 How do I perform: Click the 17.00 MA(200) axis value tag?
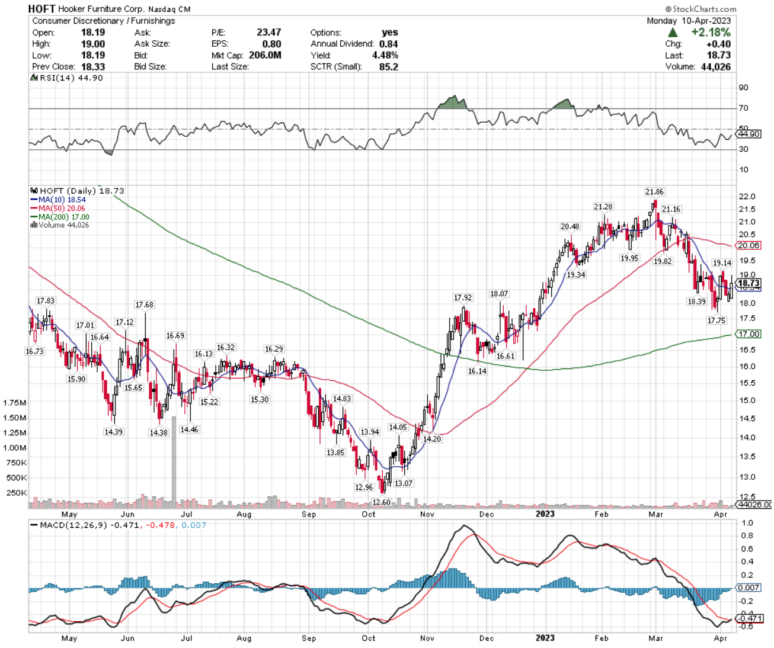[x=748, y=334]
